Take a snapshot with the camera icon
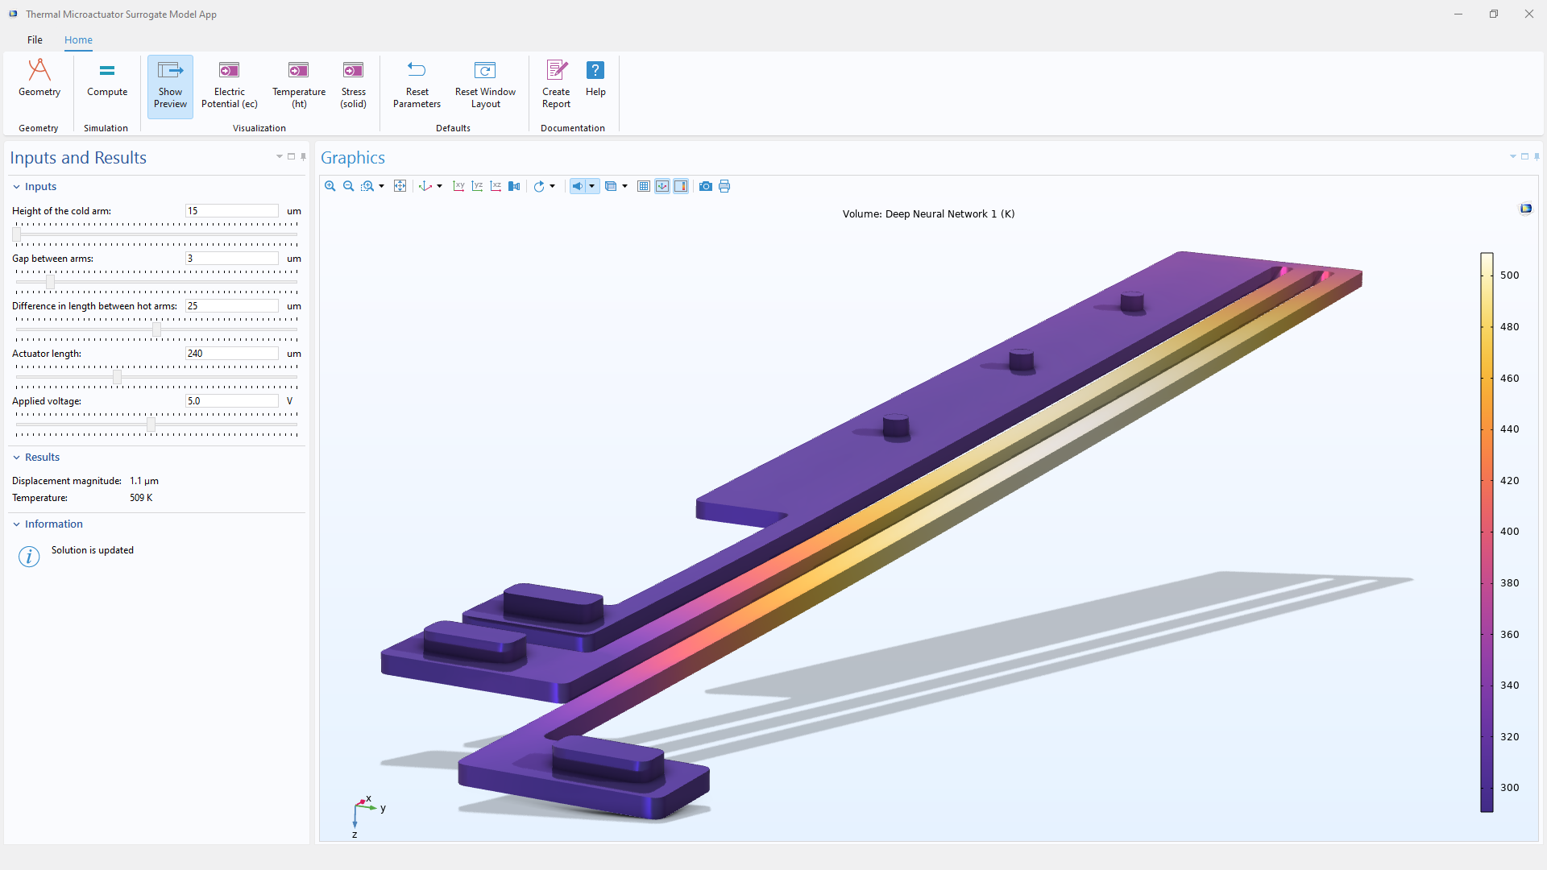Image resolution: width=1547 pixels, height=870 pixels. tap(706, 186)
